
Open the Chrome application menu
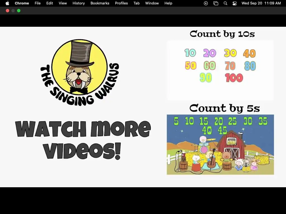click(22, 3)
